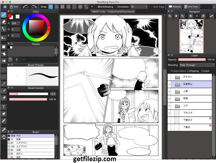This screenshot has height=163, width=216.
Task: Click the Show Detail button
Action: (x=192, y=6)
